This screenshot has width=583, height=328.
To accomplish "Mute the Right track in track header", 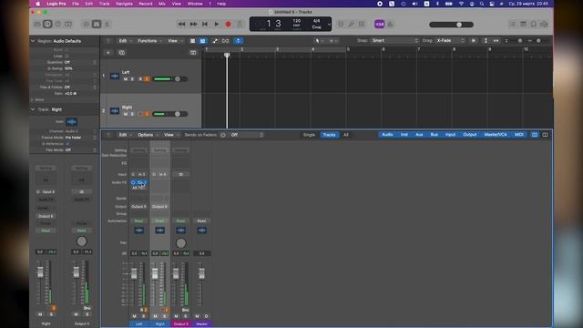I will [x=126, y=114].
